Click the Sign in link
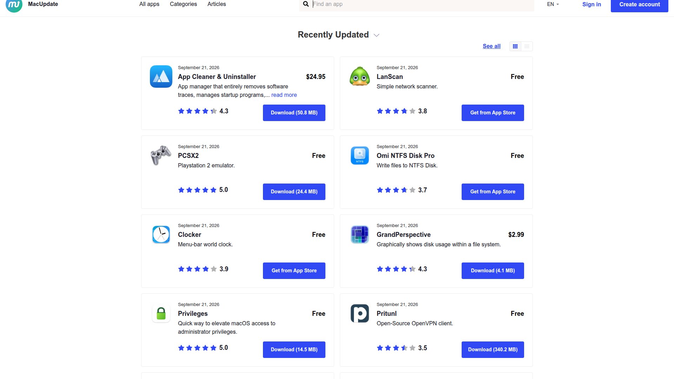The image size is (674, 379). tap(592, 4)
